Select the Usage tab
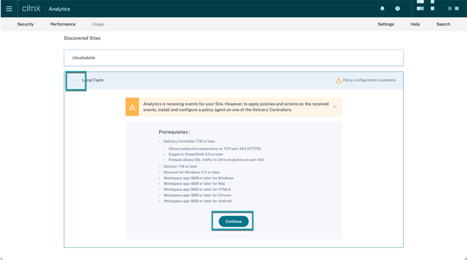467x260 pixels. 98,24
